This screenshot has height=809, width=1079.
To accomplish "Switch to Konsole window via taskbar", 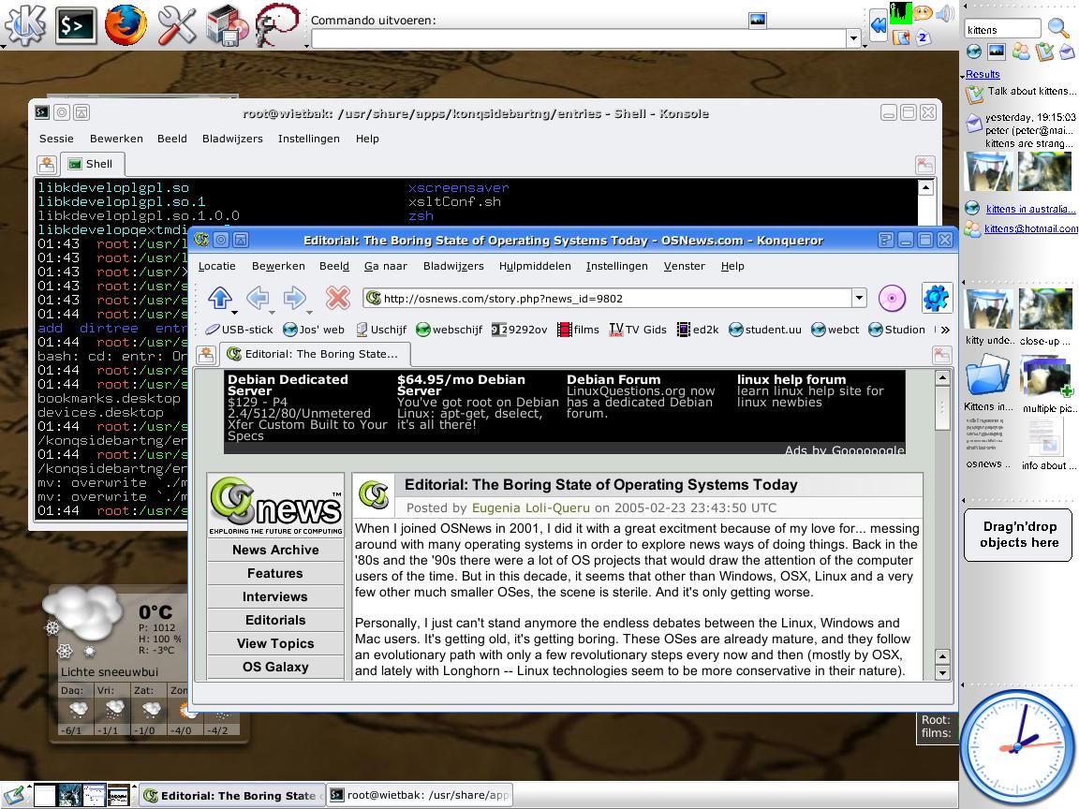I will [420, 795].
